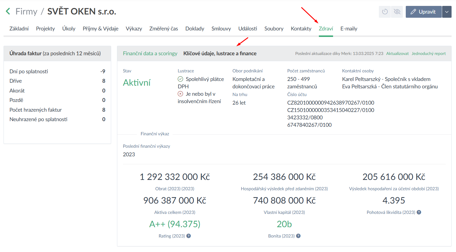Click the help icon next to Rating (2023)
The image size is (456, 252).
189,236
